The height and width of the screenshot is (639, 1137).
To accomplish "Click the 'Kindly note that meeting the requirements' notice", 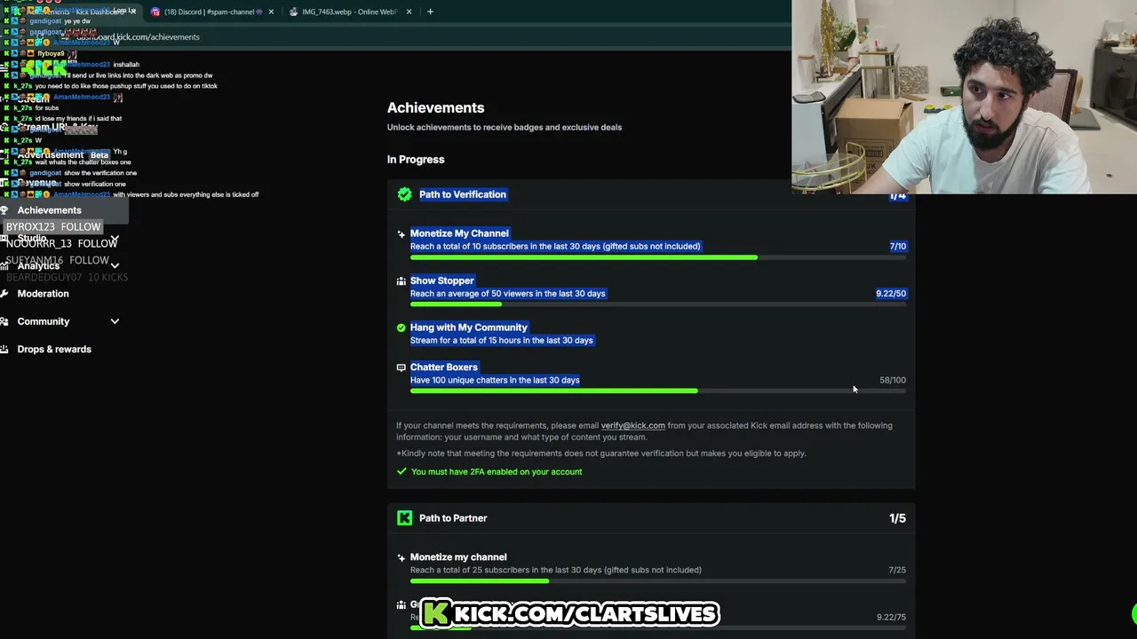I will tap(601, 454).
